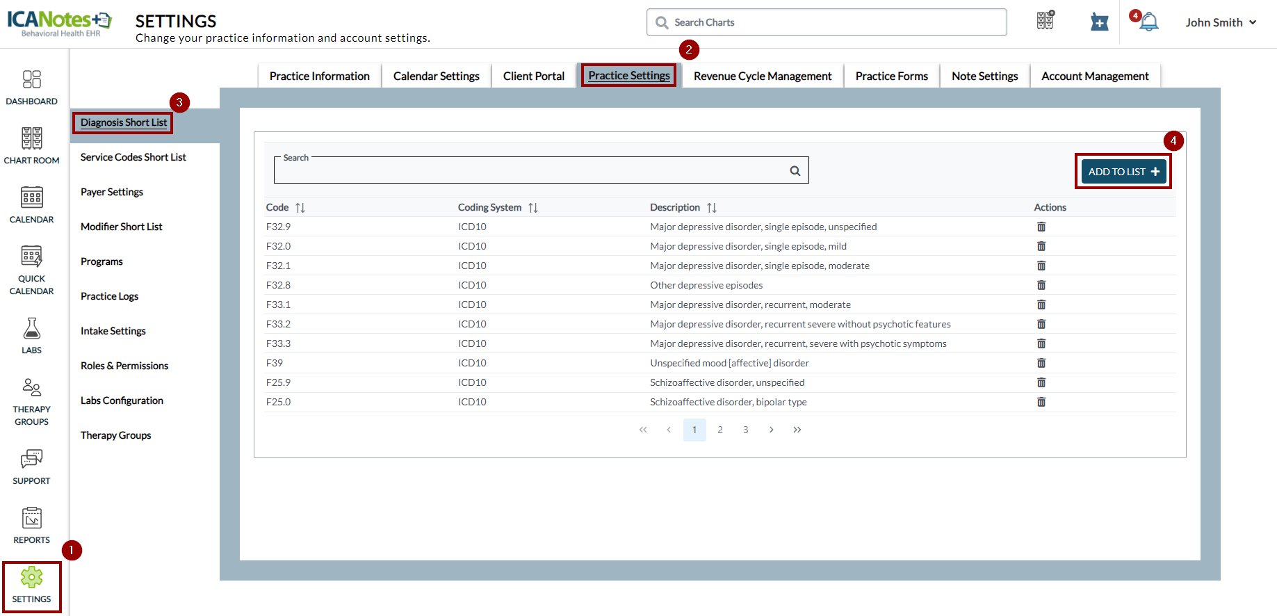Screen dimensions: 1277x616
Task: Open the Dashboard from the sidebar
Action: click(x=31, y=88)
